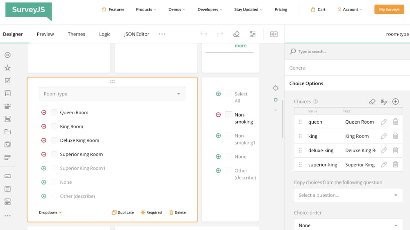Add Checkboxes question from toolbox
Viewport: 410px width, 230px height.
7,80
